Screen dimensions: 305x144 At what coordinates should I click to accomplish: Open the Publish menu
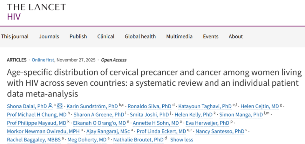[78, 36]
